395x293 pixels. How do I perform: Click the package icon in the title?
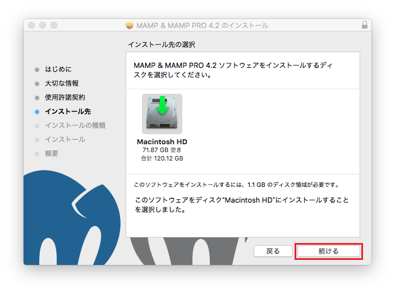(x=130, y=25)
